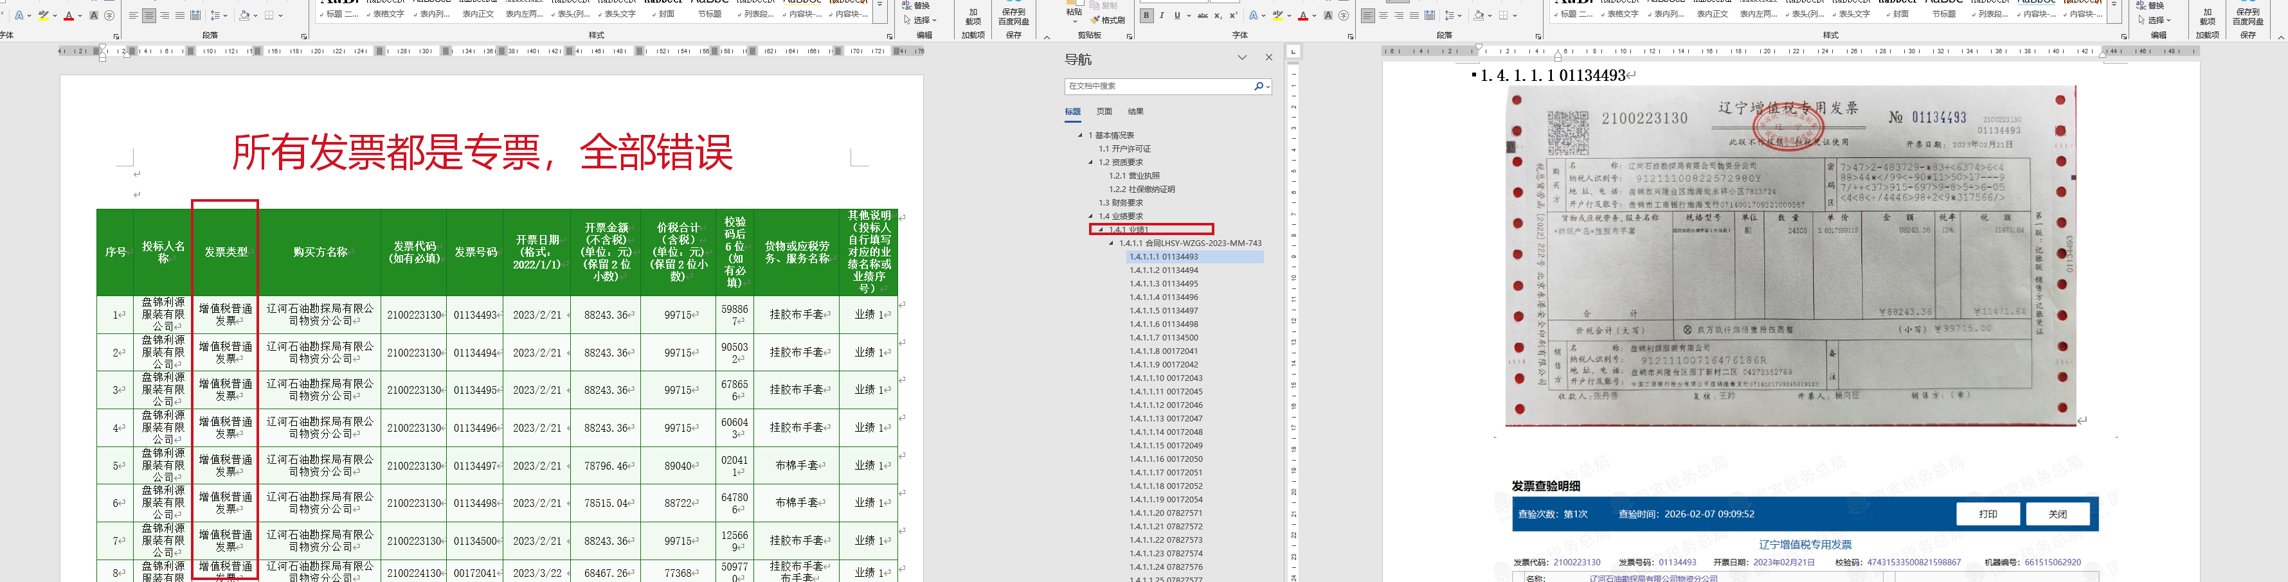
Task: Apply red font color in right Word window
Action: 1303,16
